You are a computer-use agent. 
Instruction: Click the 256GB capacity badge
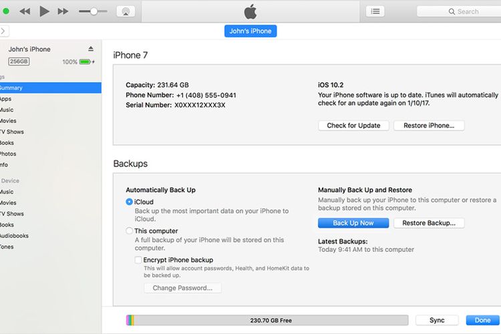pyautogui.click(x=19, y=61)
